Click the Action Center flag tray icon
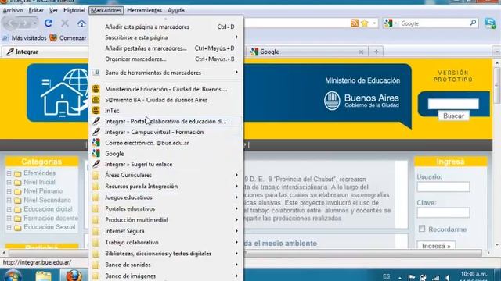Viewport: 501px width, 281px height. point(412,278)
